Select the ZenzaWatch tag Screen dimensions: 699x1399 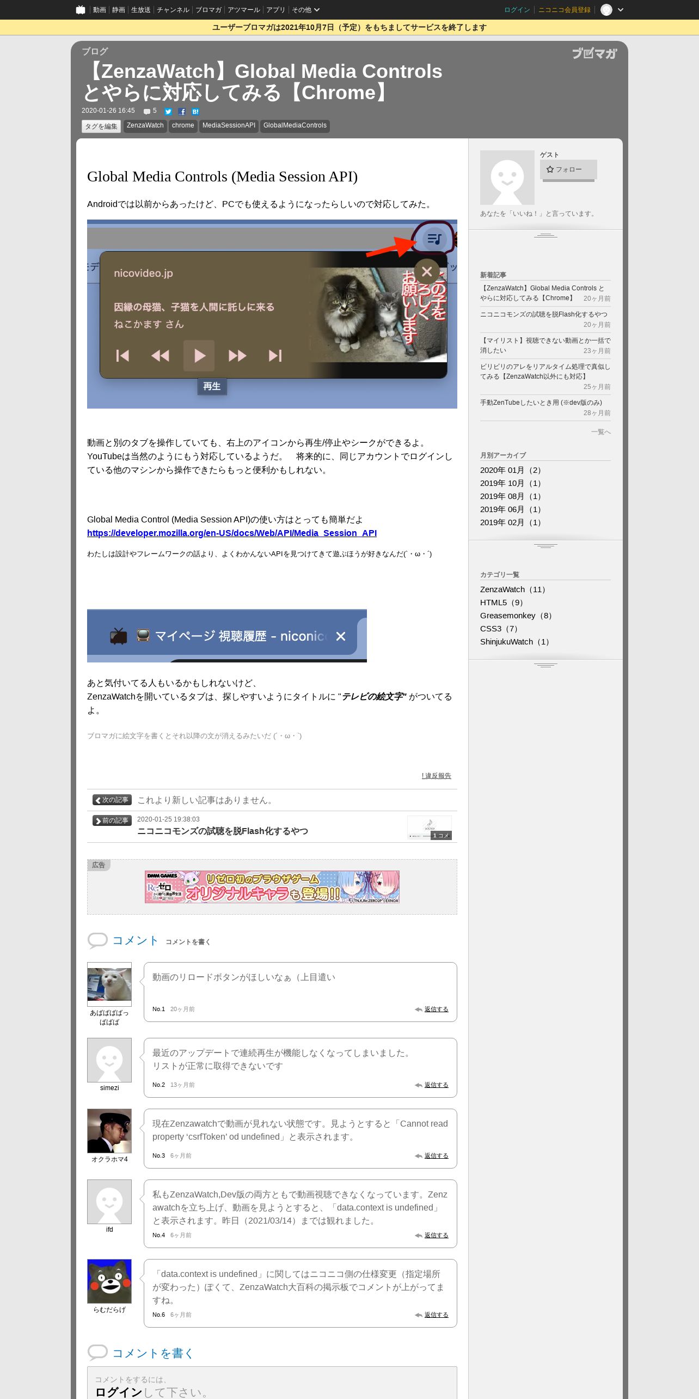click(145, 126)
